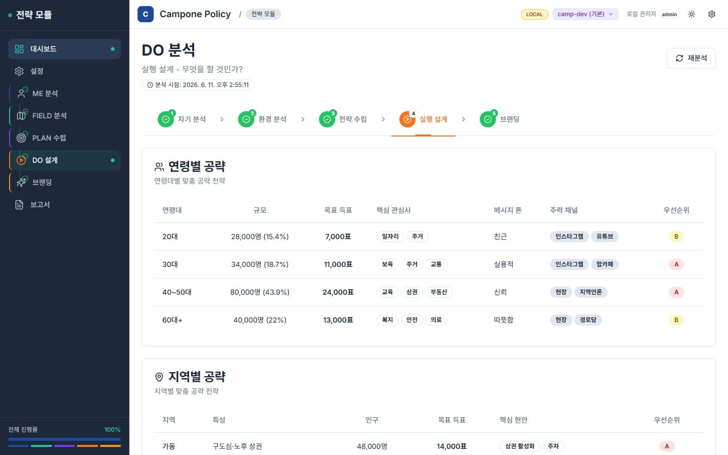
Task: Switch to the 환경 분석 step tab
Action: coord(262,119)
